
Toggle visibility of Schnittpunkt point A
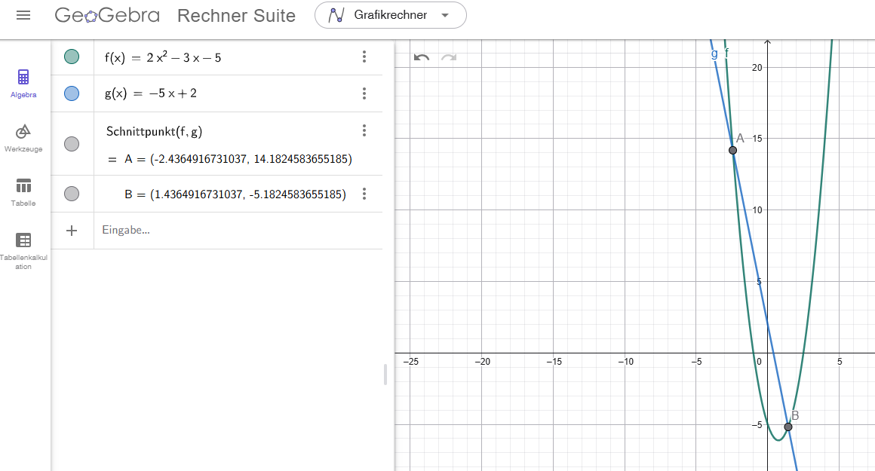point(72,144)
